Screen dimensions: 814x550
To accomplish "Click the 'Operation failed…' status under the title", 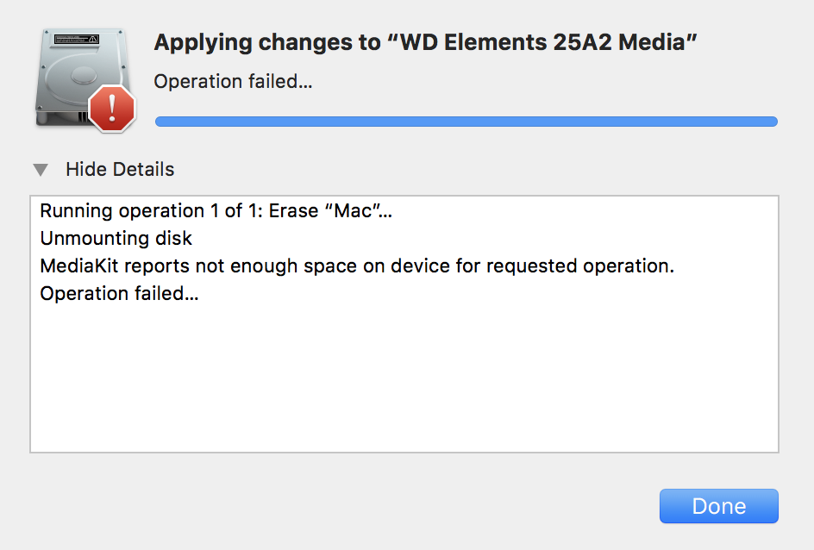I will pos(233,82).
